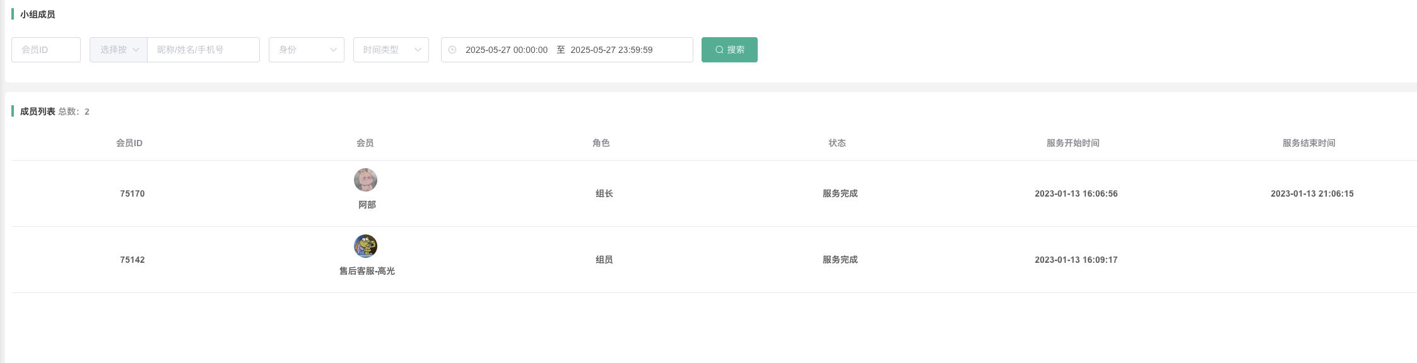Click 阿部's profile avatar
This screenshot has height=363, width=1417.
tap(365, 180)
